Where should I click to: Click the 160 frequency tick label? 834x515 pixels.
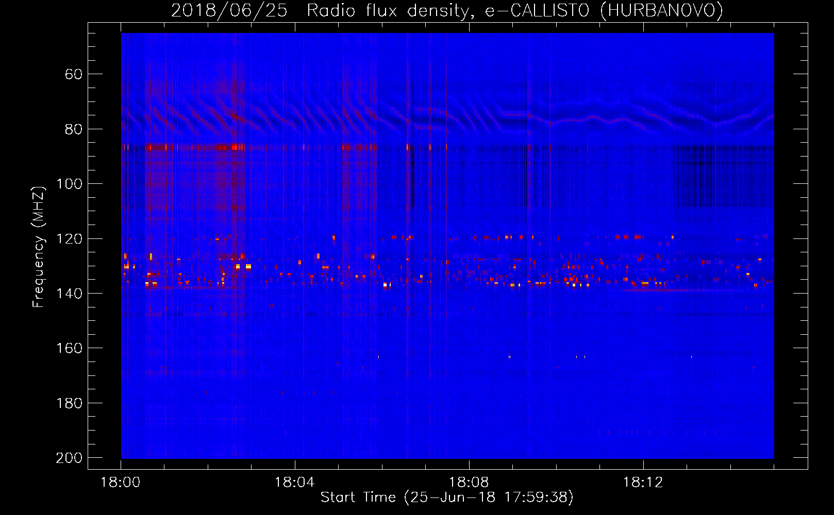pos(69,349)
